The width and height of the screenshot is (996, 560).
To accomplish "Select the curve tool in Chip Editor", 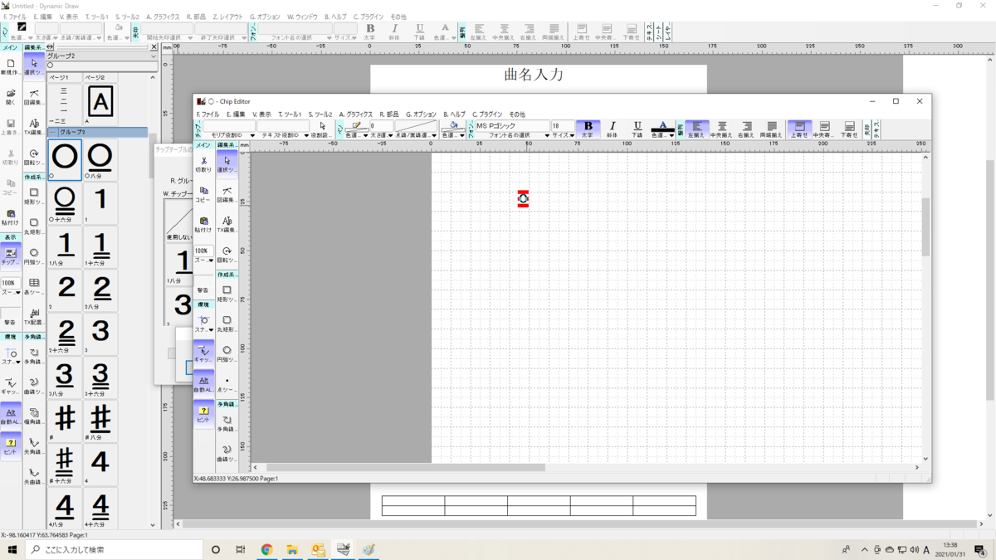I will (227, 453).
